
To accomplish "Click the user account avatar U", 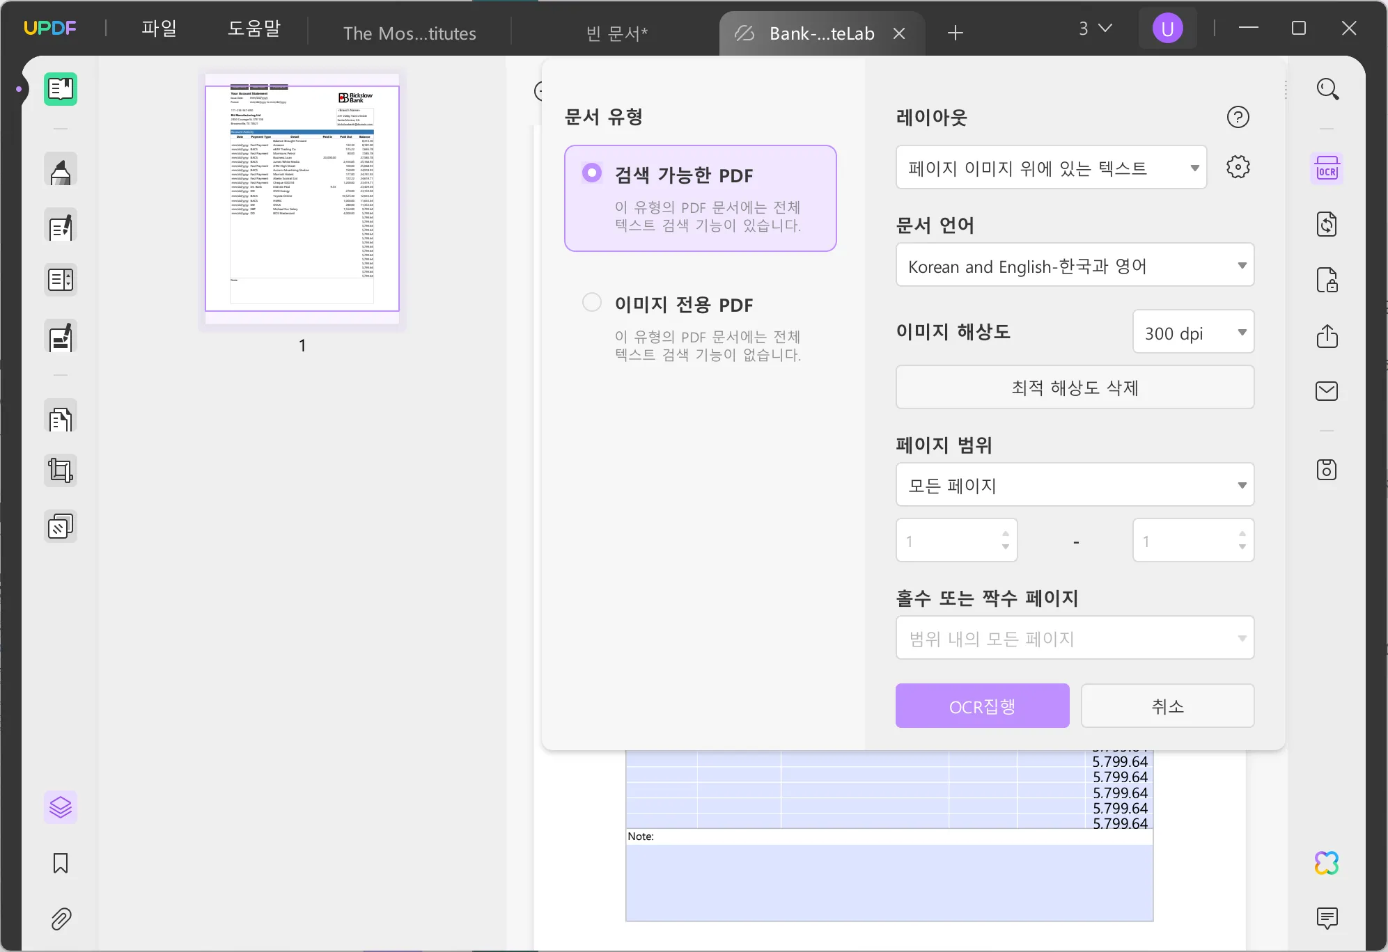I will 1167,29.
